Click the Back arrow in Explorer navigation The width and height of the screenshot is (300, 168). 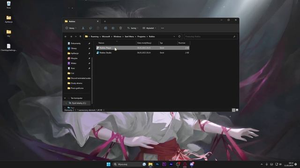tap(66, 36)
